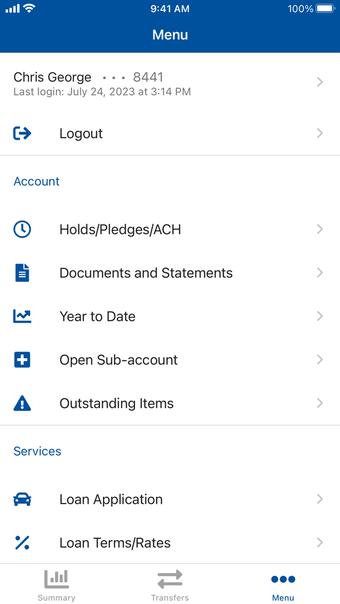Open the chevron on the Logout row

320,133
